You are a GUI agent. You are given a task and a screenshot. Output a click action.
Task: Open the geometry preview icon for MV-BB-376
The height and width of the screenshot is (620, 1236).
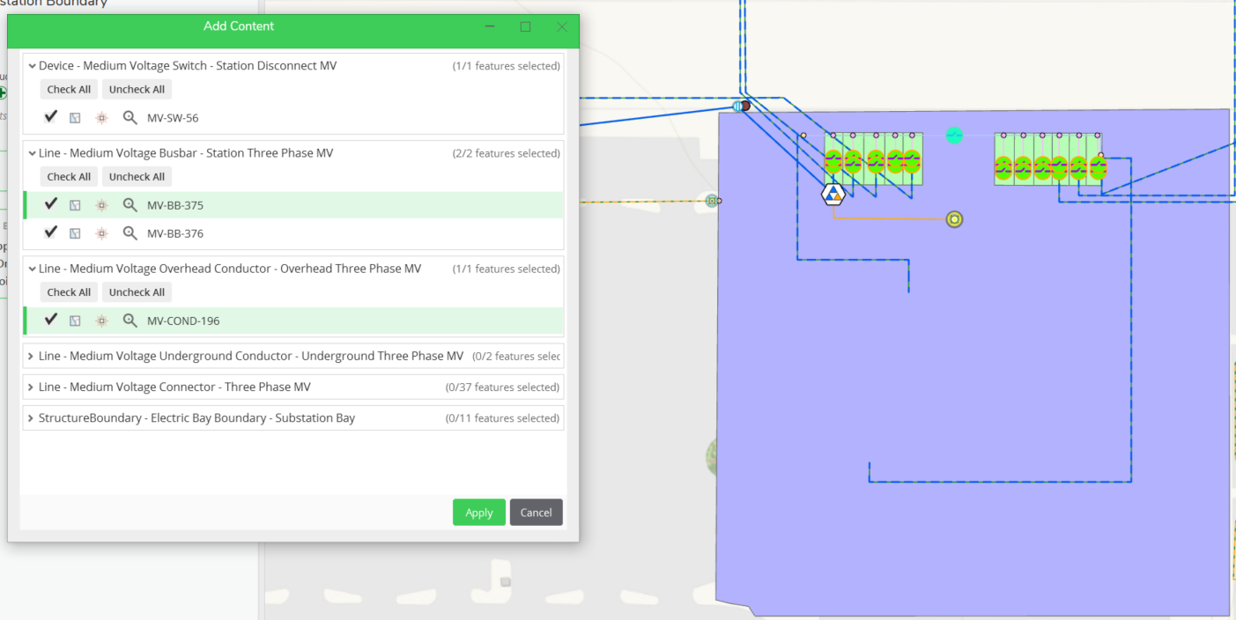(x=75, y=232)
